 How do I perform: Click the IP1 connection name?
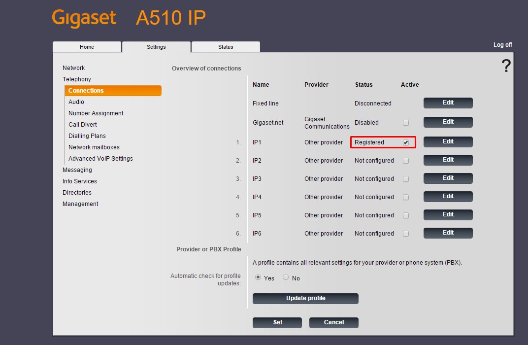[x=257, y=142]
